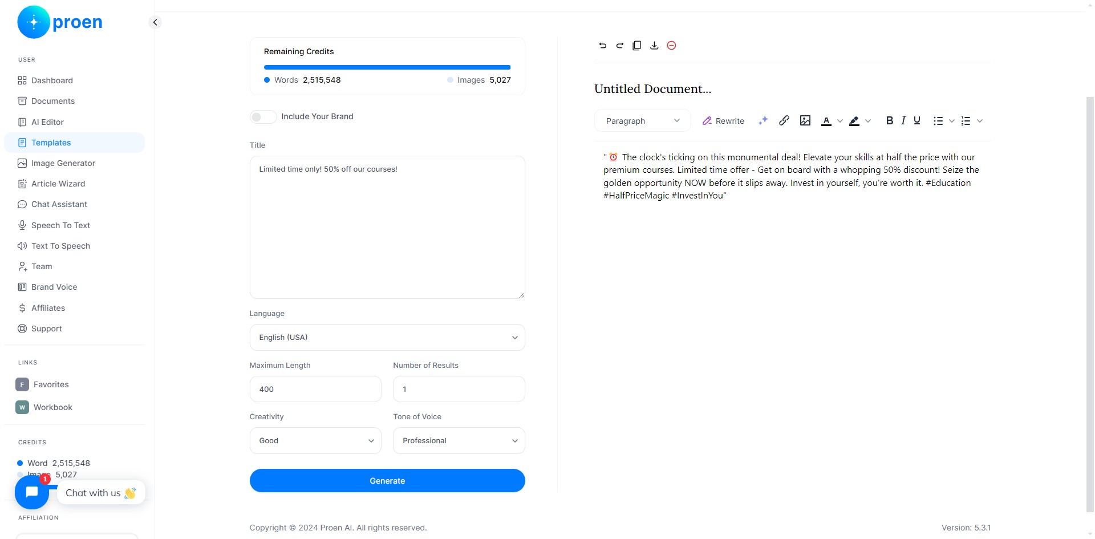
Task: Expand the highlight color options arrow
Action: click(868, 121)
